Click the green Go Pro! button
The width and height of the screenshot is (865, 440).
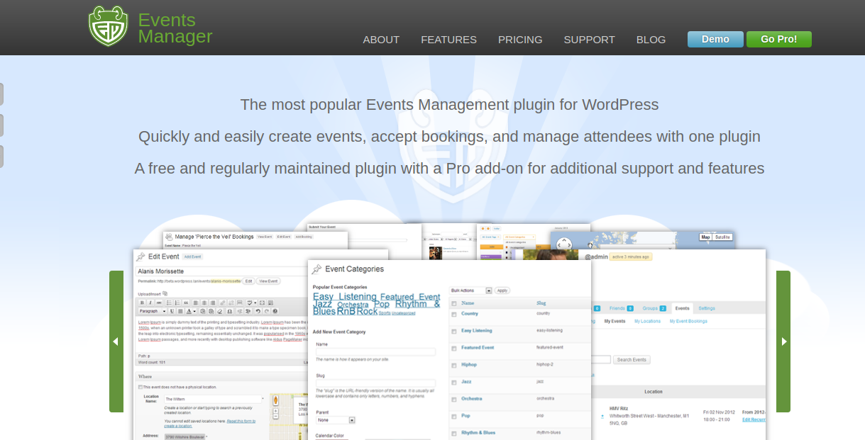(779, 39)
